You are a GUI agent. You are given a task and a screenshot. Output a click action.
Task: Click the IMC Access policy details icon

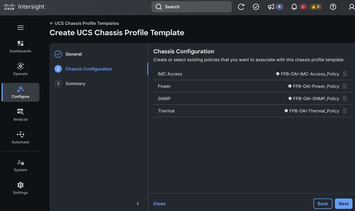tap(344, 74)
